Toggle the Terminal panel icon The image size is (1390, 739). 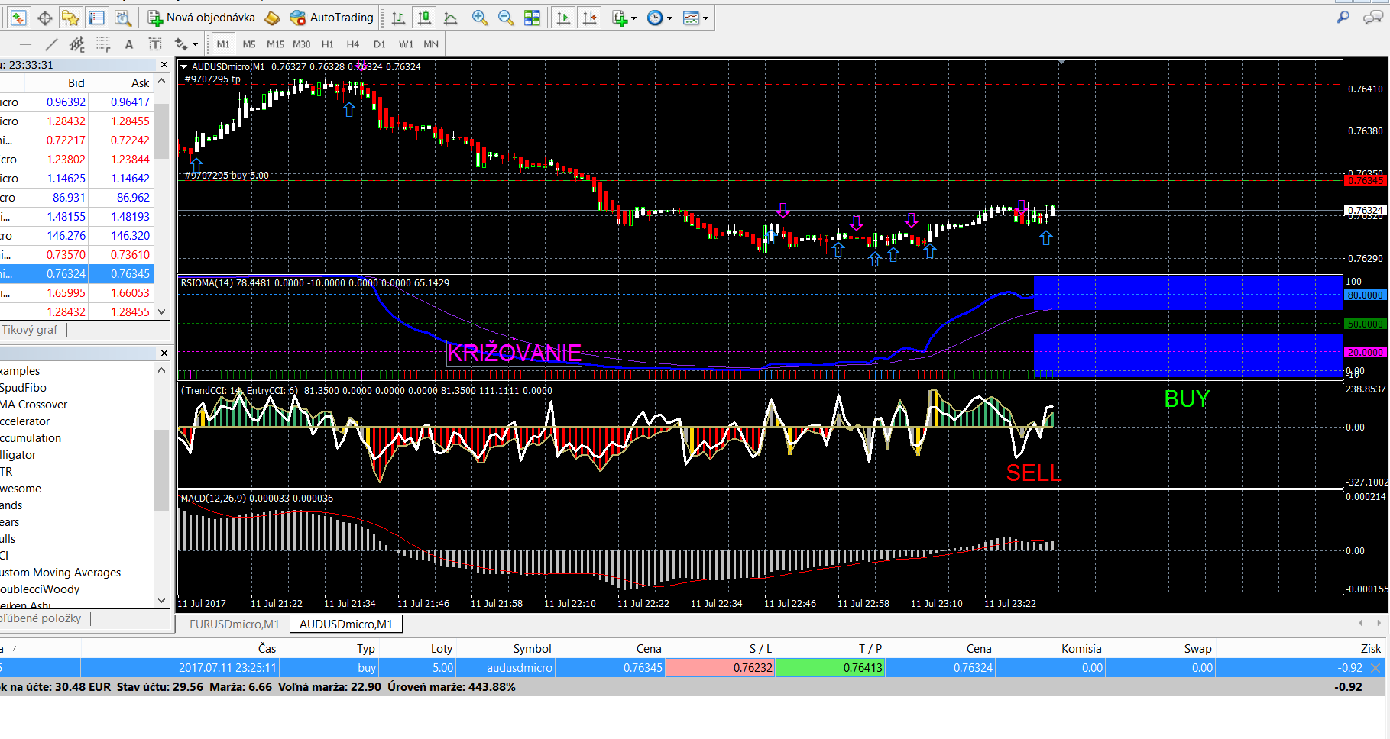point(96,18)
